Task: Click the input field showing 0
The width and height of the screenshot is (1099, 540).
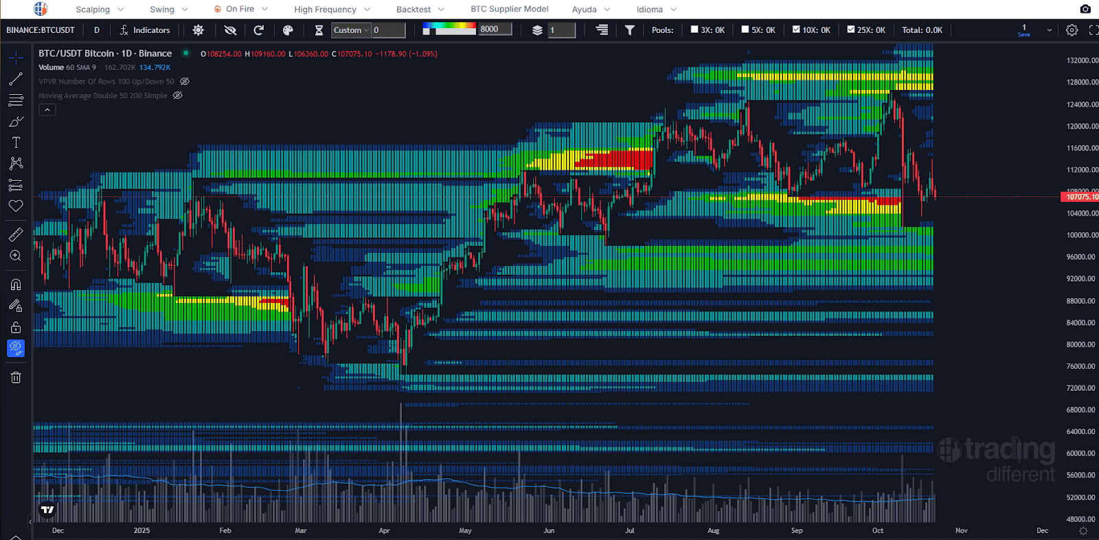Action: click(389, 30)
